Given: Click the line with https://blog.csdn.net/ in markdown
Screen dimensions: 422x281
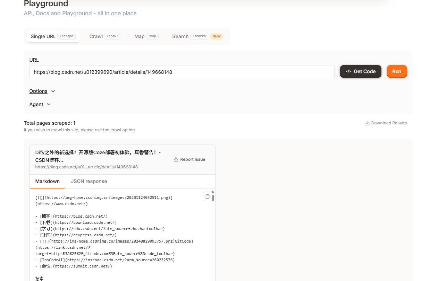Looking at the screenshot, I should (71, 216).
